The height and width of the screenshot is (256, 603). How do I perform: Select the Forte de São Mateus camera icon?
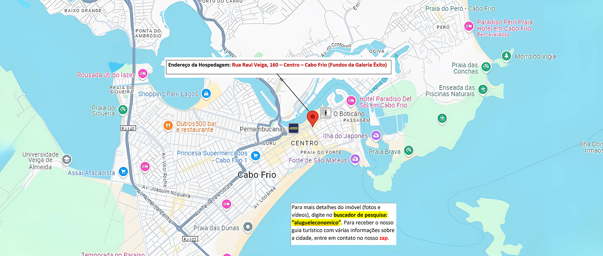(x=355, y=159)
